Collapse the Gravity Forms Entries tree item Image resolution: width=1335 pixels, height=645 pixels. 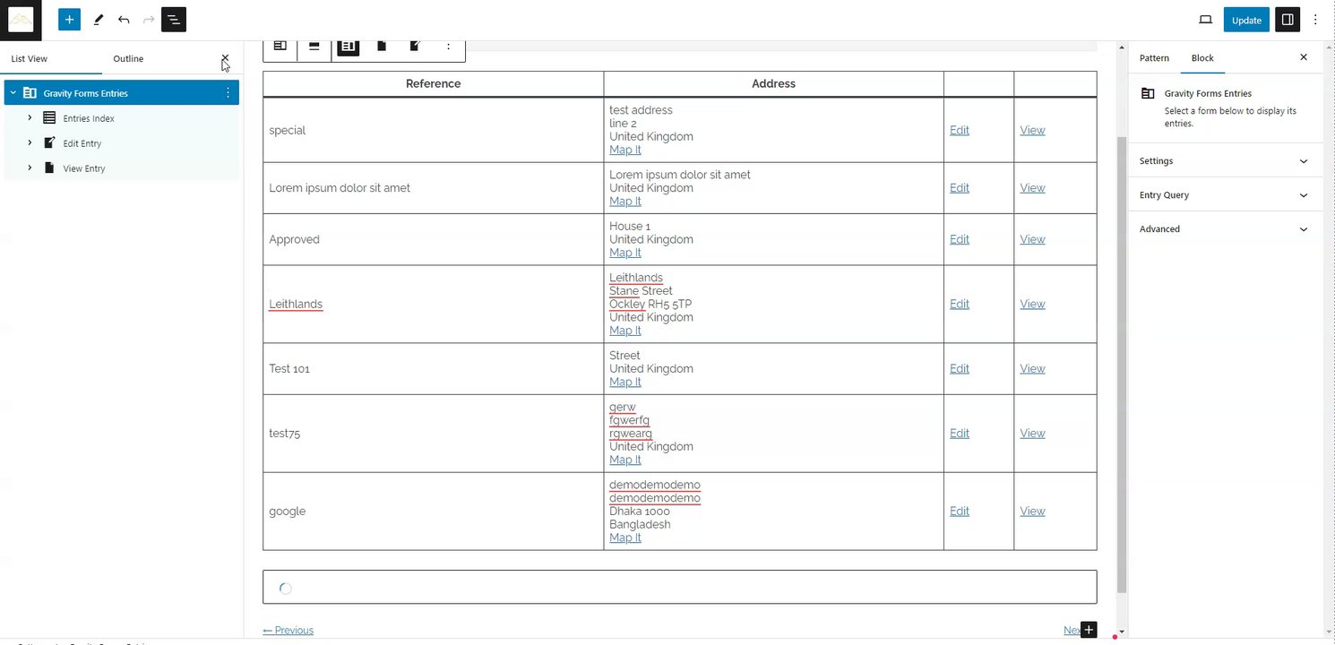(x=13, y=93)
